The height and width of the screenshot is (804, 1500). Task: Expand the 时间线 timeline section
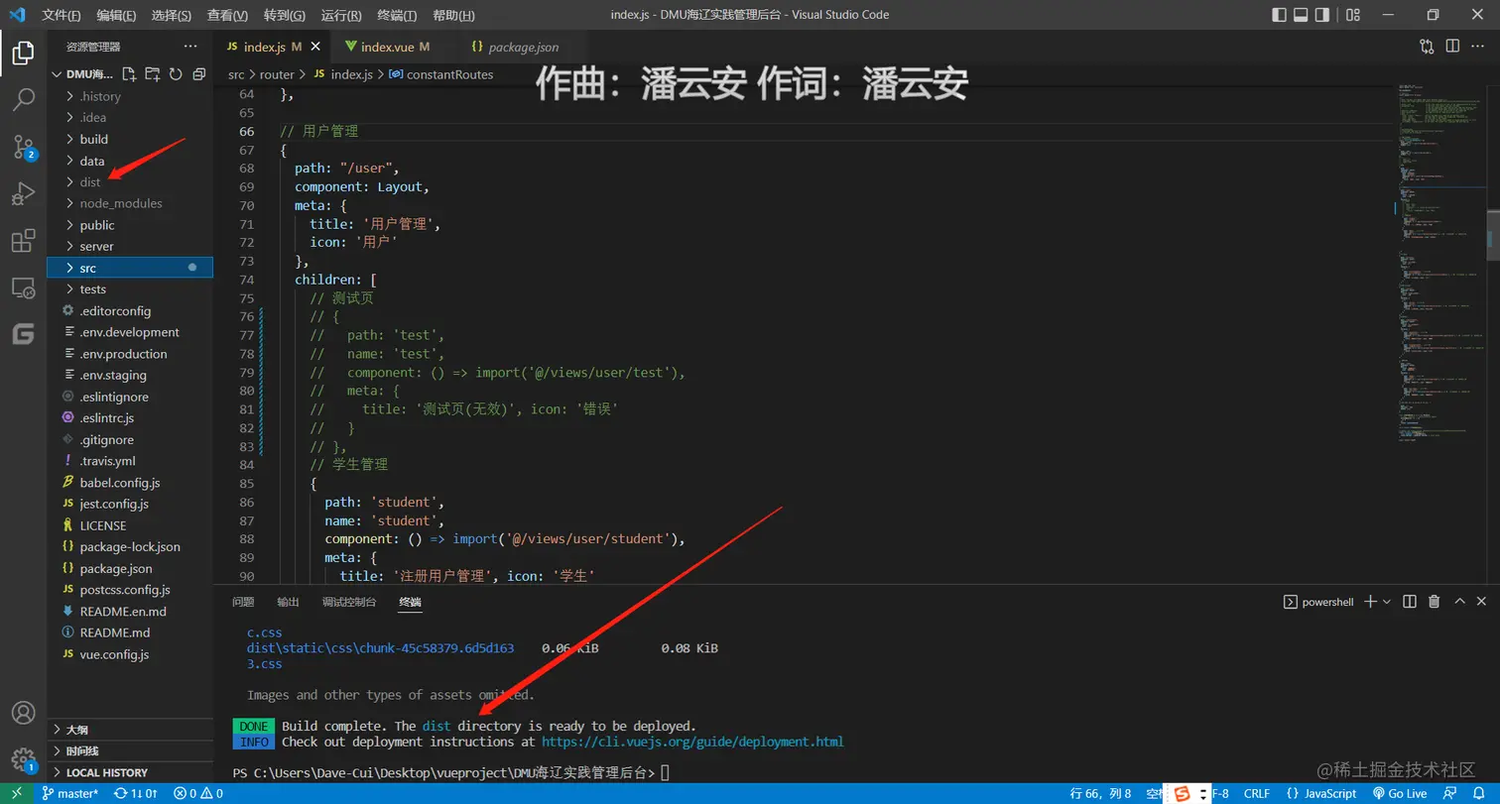130,751
